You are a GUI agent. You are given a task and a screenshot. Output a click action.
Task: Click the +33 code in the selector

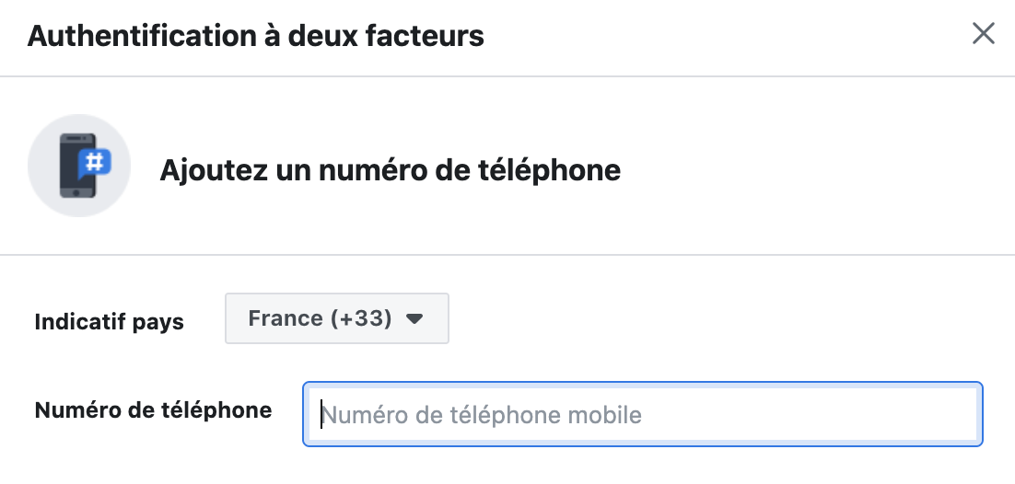pyautogui.click(x=361, y=318)
